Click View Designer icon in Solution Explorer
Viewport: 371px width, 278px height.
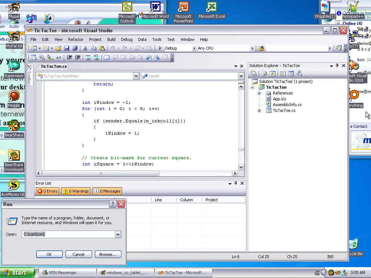click(291, 73)
